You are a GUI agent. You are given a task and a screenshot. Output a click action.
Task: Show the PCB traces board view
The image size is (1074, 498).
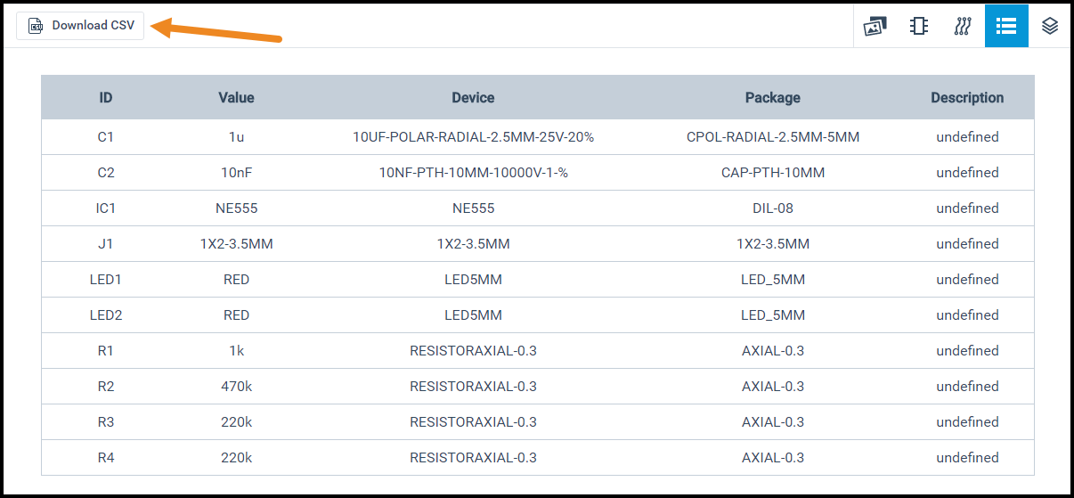pyautogui.click(x=963, y=26)
